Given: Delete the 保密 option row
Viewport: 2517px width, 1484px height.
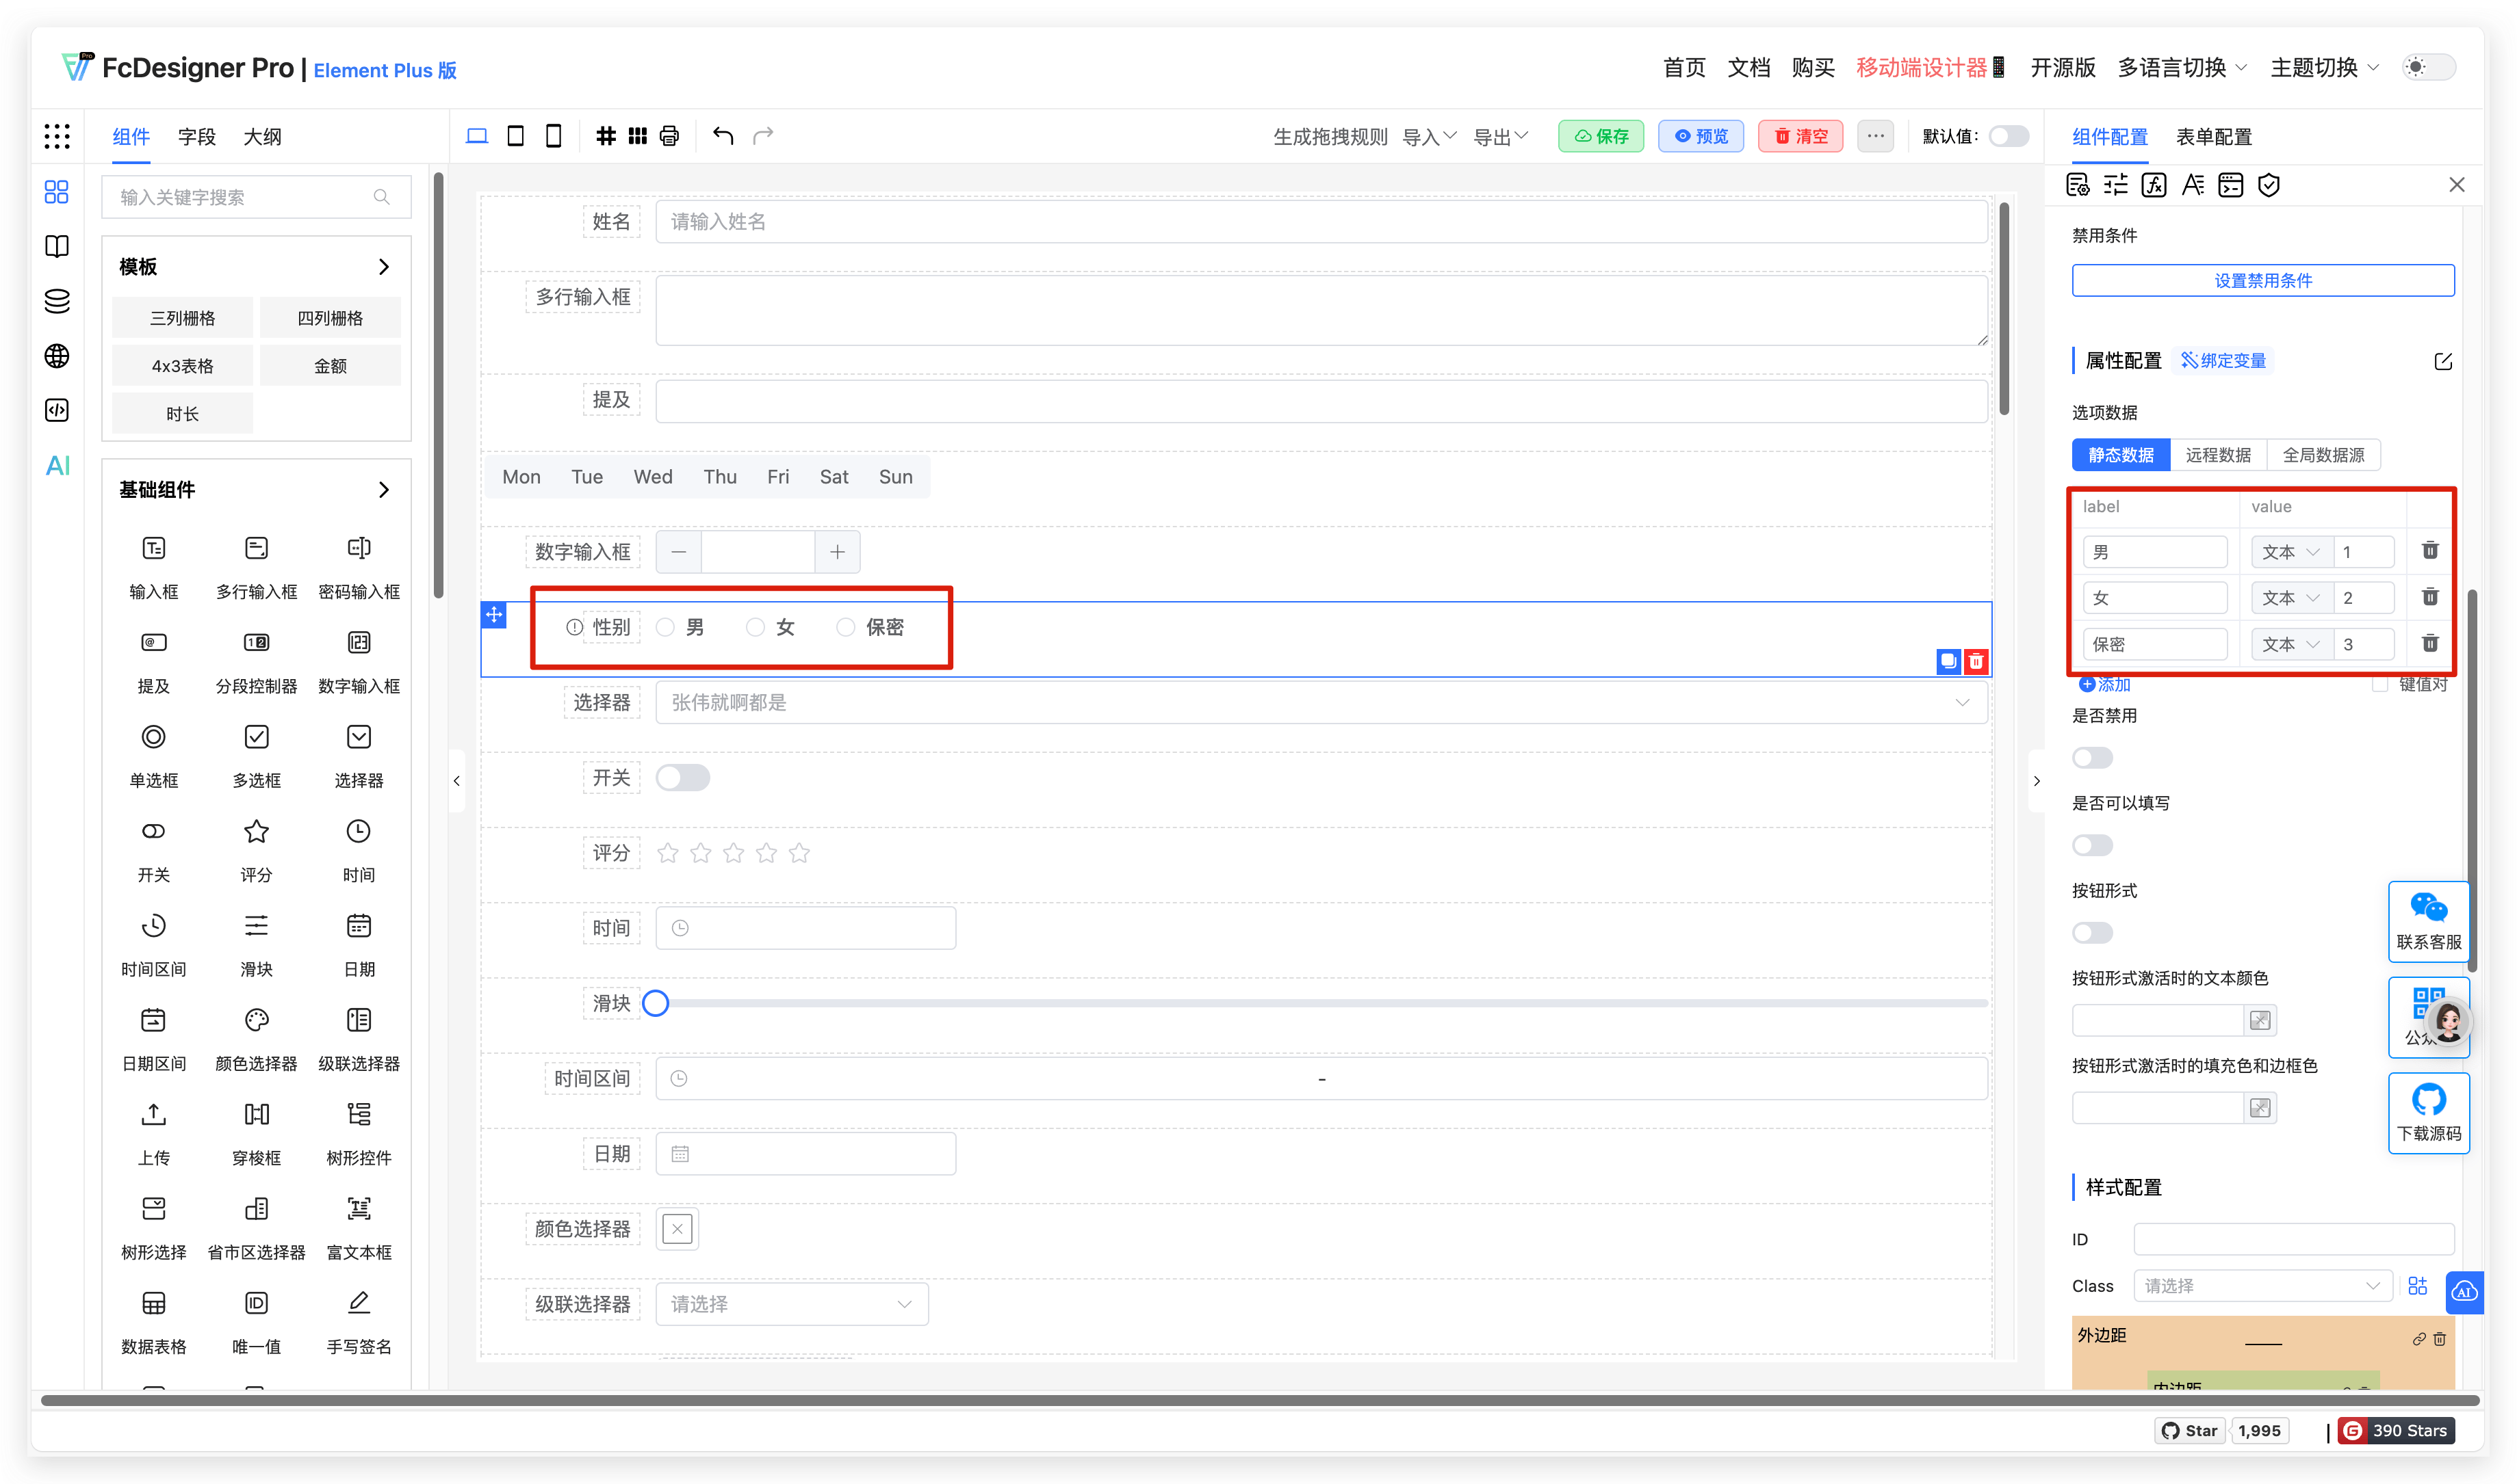Looking at the screenshot, I should pos(2430,643).
